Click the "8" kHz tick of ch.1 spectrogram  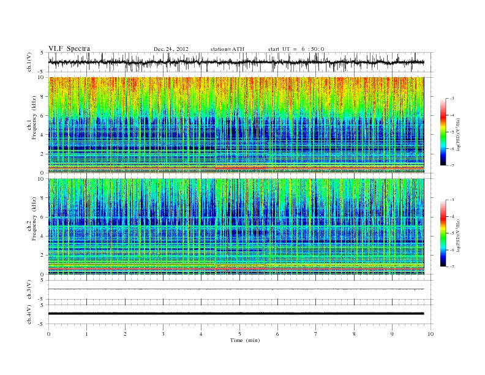click(x=43, y=97)
